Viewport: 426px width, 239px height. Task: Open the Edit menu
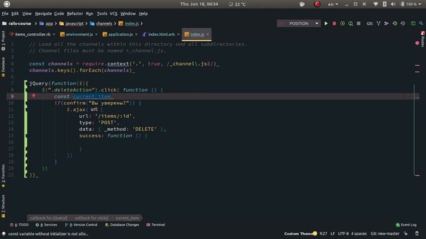[15, 13]
